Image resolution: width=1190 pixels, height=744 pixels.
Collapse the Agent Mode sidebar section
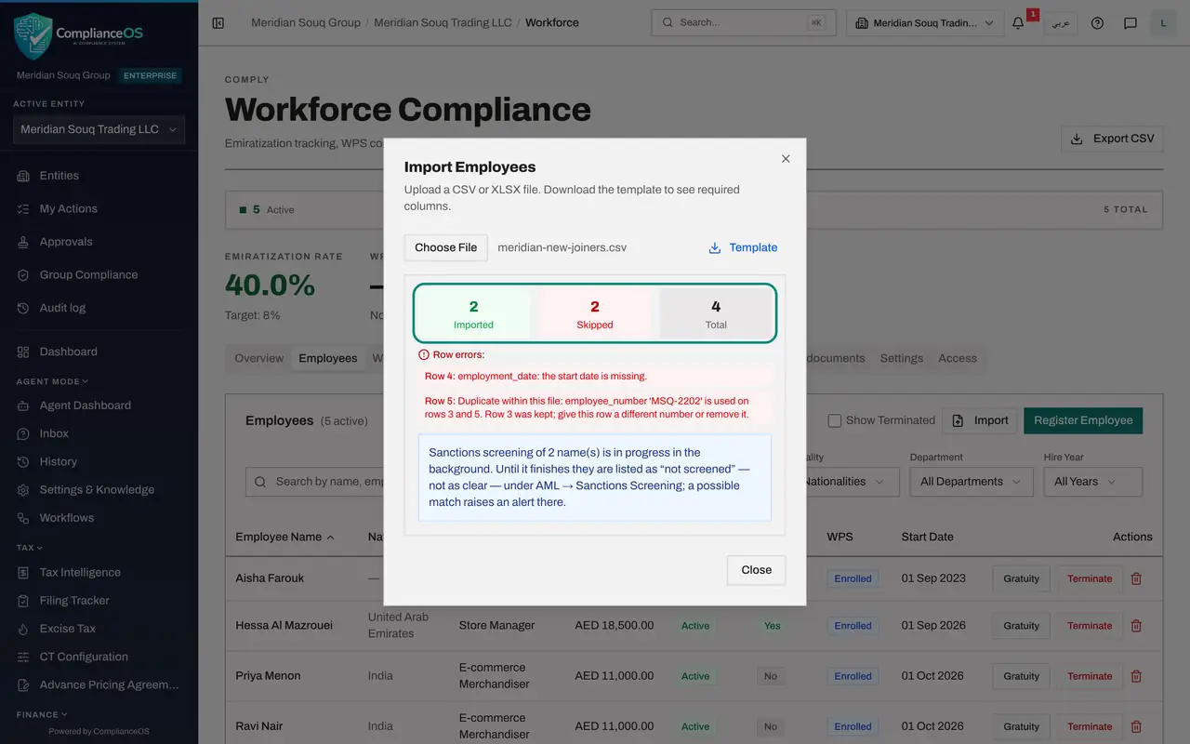[52, 381]
